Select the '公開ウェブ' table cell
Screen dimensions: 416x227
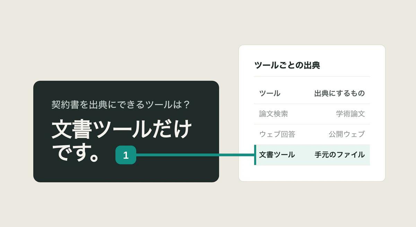(x=347, y=134)
